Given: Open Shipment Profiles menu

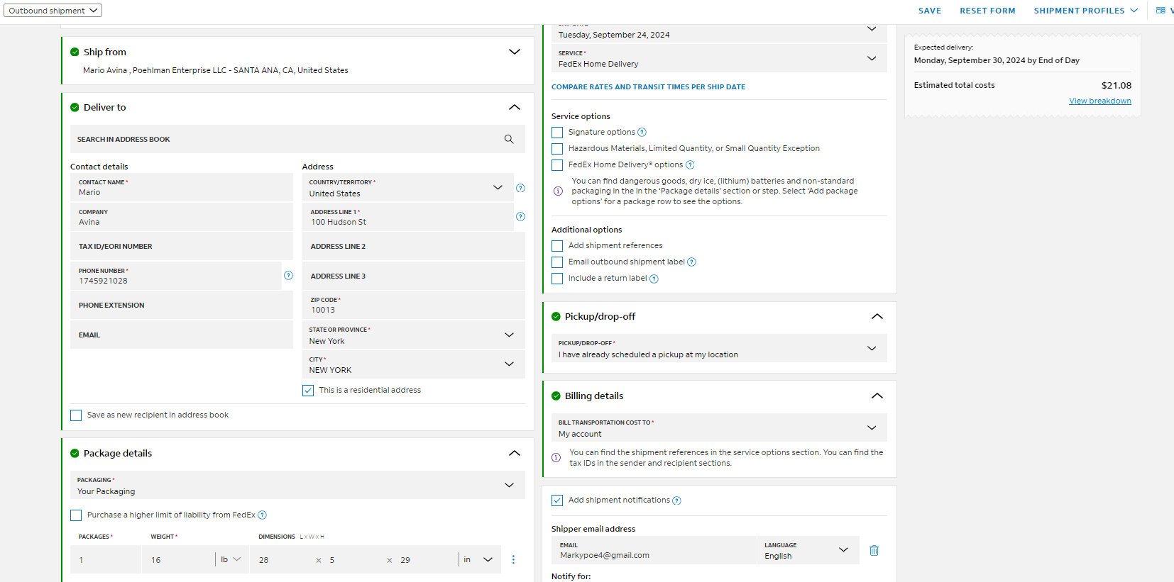Looking at the screenshot, I should pyautogui.click(x=1086, y=11).
